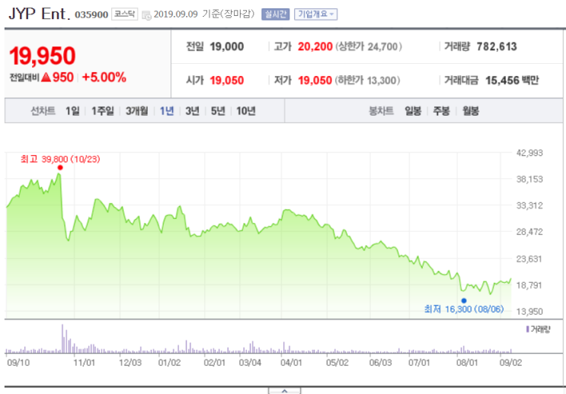Click the 13,950 price axis label
This screenshot has width=566, height=394.
pos(529,311)
